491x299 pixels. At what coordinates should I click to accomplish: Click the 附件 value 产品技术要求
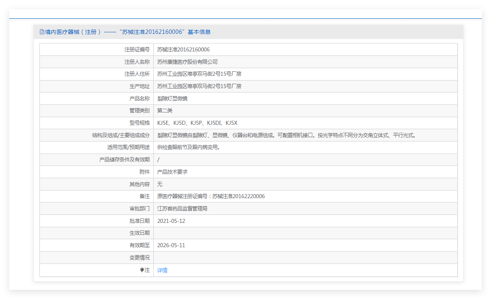tap(172, 172)
